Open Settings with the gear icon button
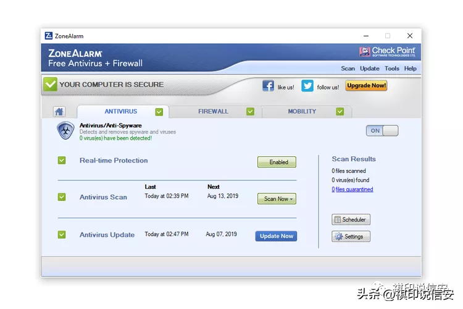Viewport: 463px width, 309px height. click(351, 237)
